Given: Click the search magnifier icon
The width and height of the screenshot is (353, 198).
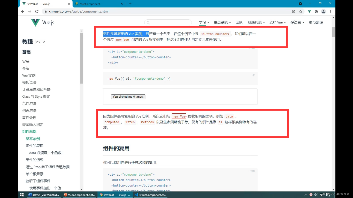Looking at the screenshot, I should coord(148,23).
